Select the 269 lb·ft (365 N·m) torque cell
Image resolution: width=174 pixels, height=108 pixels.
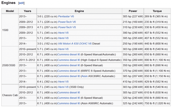pyautogui.click(x=157, y=16)
